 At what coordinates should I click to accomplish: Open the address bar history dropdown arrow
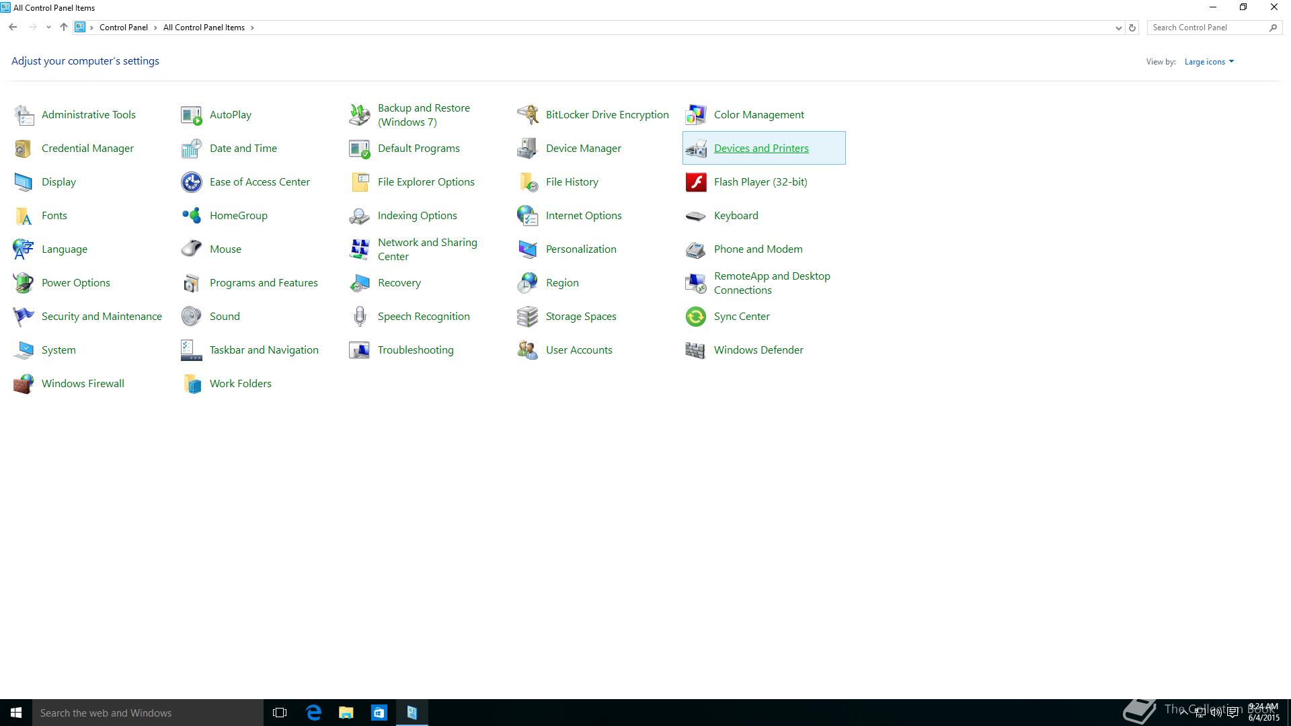[1118, 28]
